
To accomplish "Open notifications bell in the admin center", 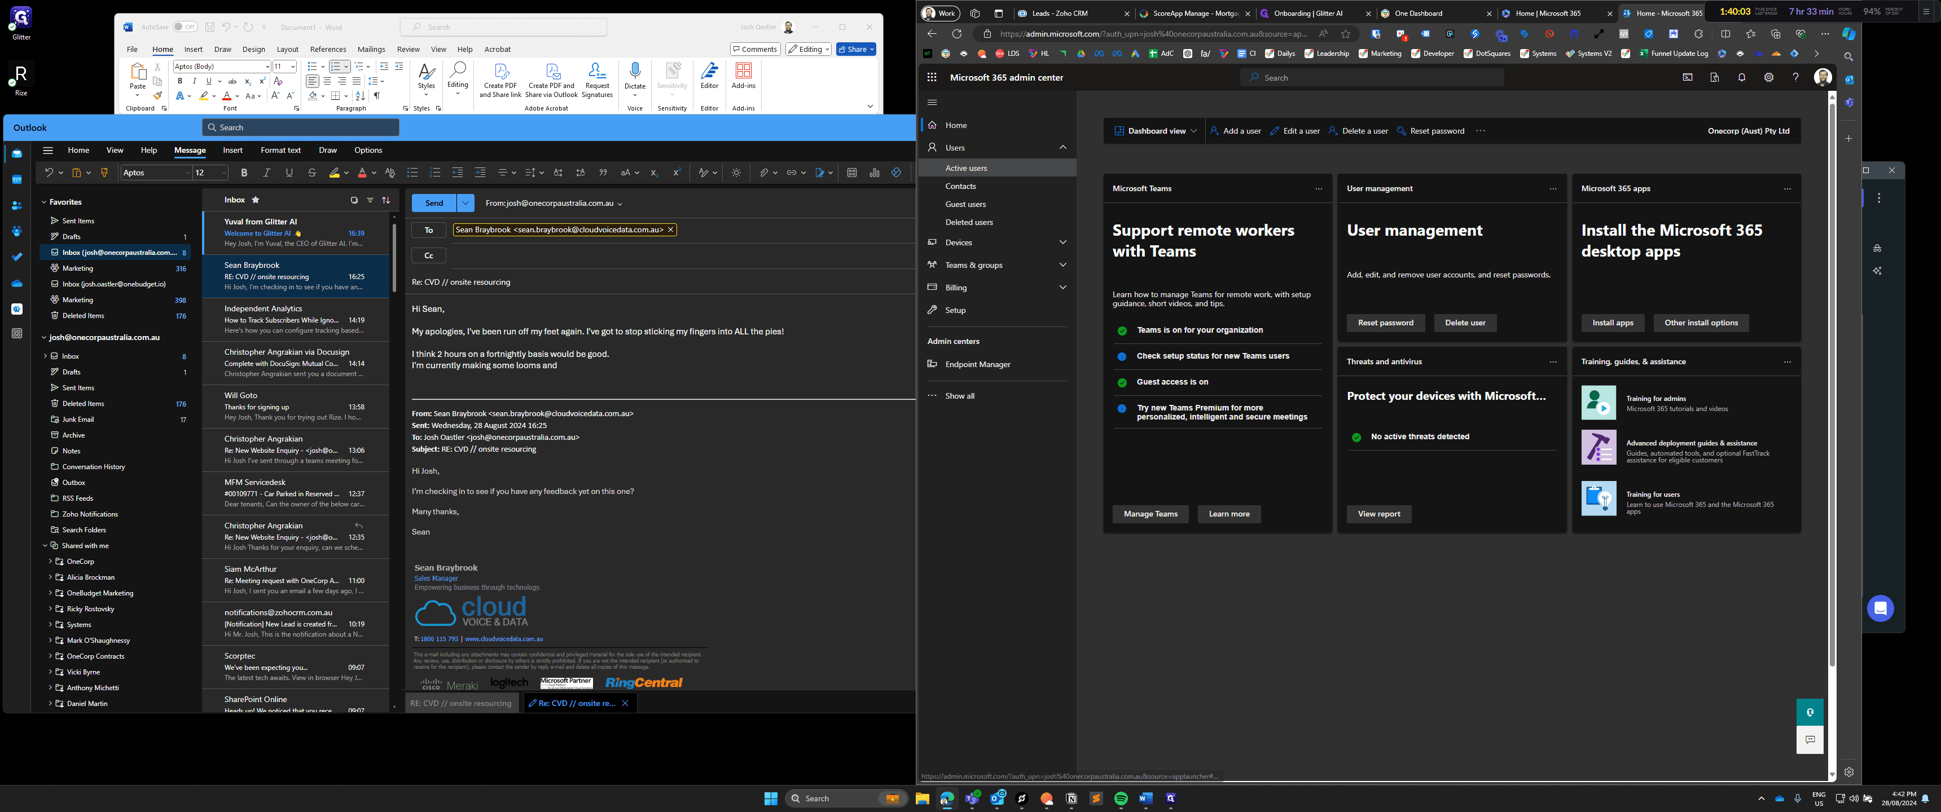I will (1741, 77).
